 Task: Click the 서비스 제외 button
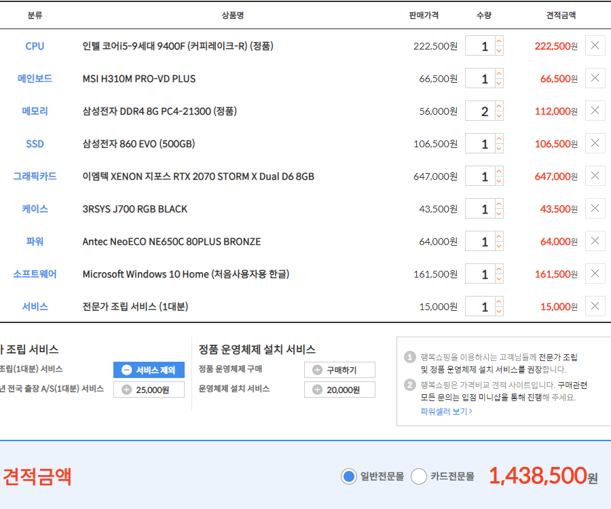(x=149, y=370)
